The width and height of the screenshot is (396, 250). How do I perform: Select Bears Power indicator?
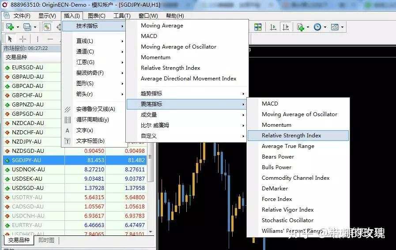tap(298, 157)
